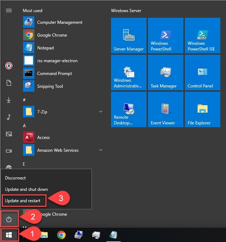Open the Control Panel tile
The width and height of the screenshot is (226, 242).
tap(202, 72)
